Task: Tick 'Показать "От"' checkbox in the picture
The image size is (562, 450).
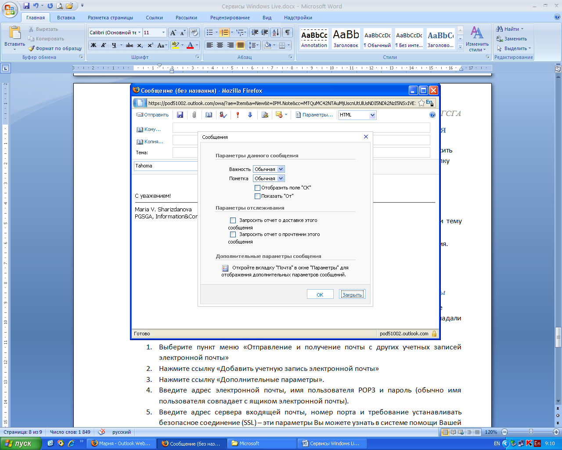Action: 258,196
